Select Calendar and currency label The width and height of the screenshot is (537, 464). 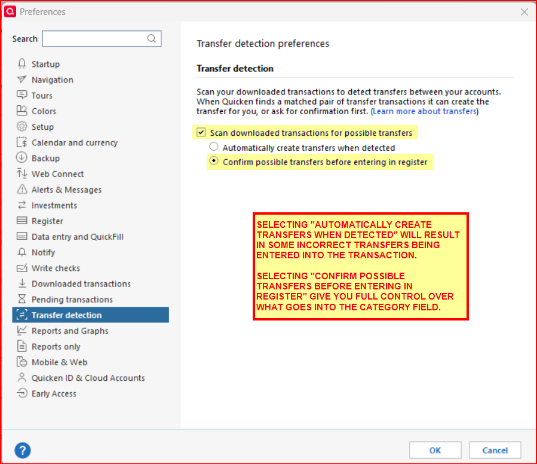75,143
